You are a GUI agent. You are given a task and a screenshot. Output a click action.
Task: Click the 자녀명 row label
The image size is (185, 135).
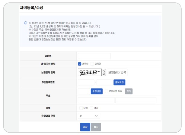48,56
